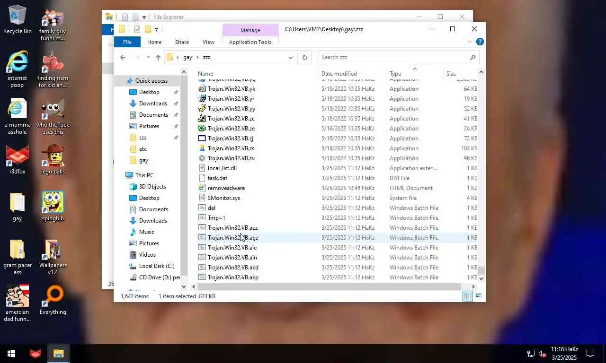The image size is (606, 363).
Task: Launch the r3dfox browser desktop shortcut
Action: (17, 160)
